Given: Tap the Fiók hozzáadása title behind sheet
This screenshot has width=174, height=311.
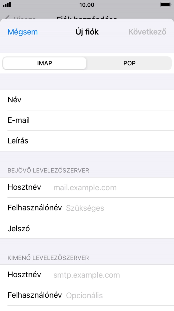Looking at the screenshot, I should coord(87,18).
